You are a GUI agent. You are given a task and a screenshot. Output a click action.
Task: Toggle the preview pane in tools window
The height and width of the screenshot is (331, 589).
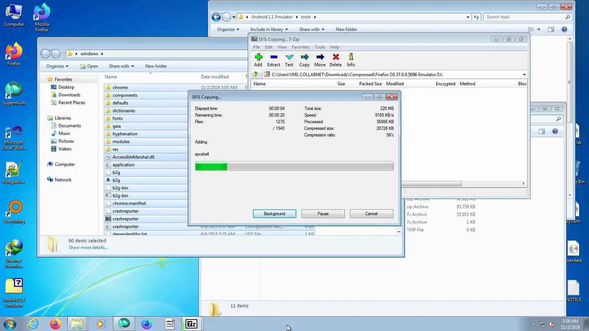point(551,29)
